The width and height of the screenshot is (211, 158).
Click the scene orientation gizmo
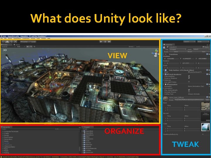(x=156, y=53)
